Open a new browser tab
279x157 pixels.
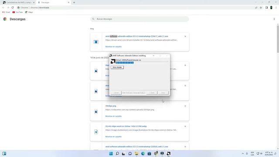[74, 3]
